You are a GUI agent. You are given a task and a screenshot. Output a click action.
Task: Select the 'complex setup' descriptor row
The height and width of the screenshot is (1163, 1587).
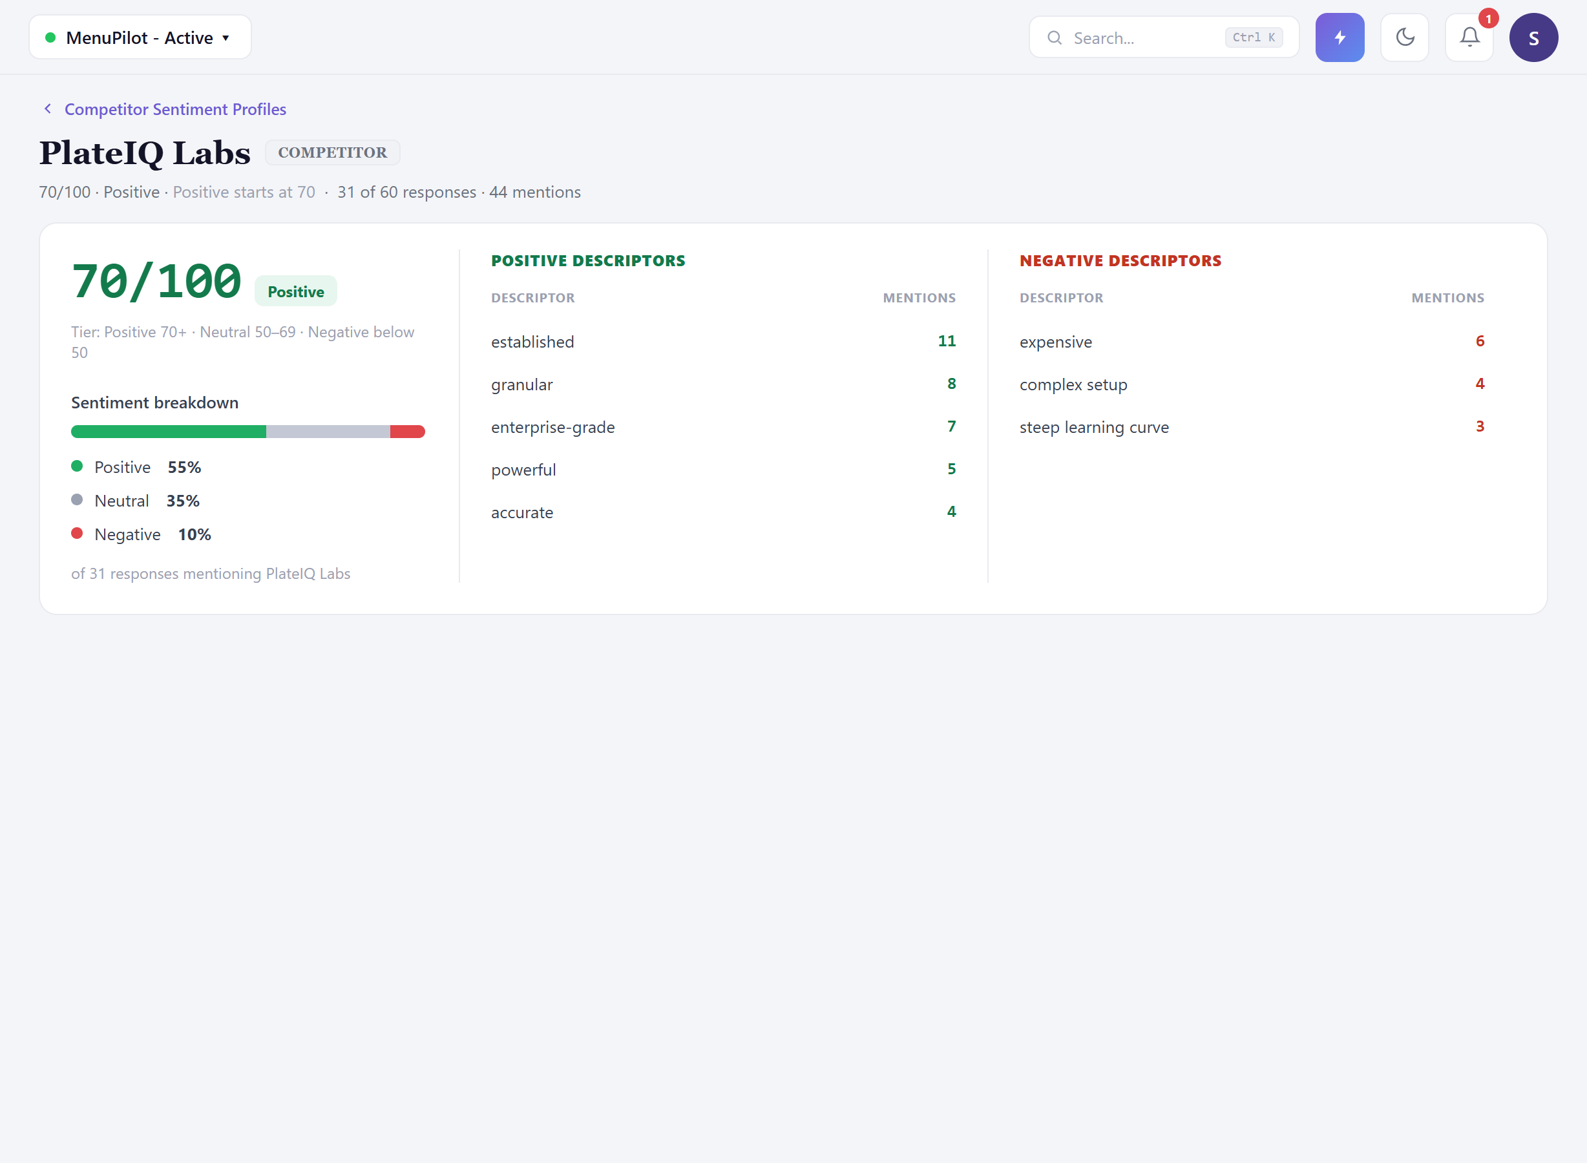1252,384
